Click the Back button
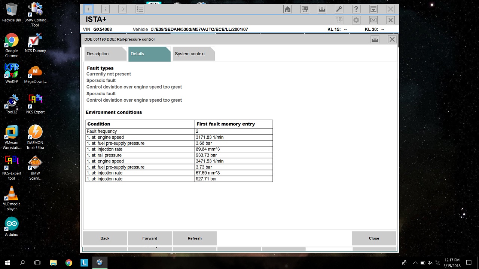The height and width of the screenshot is (269, 479). (x=105, y=238)
